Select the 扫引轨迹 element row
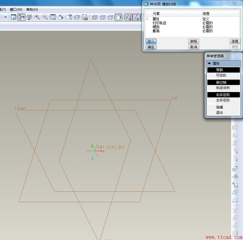Viewport: 243px width, 240px height. tap(159, 23)
